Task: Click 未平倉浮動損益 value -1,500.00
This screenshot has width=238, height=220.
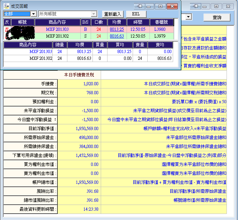Action: [x=90, y=111]
